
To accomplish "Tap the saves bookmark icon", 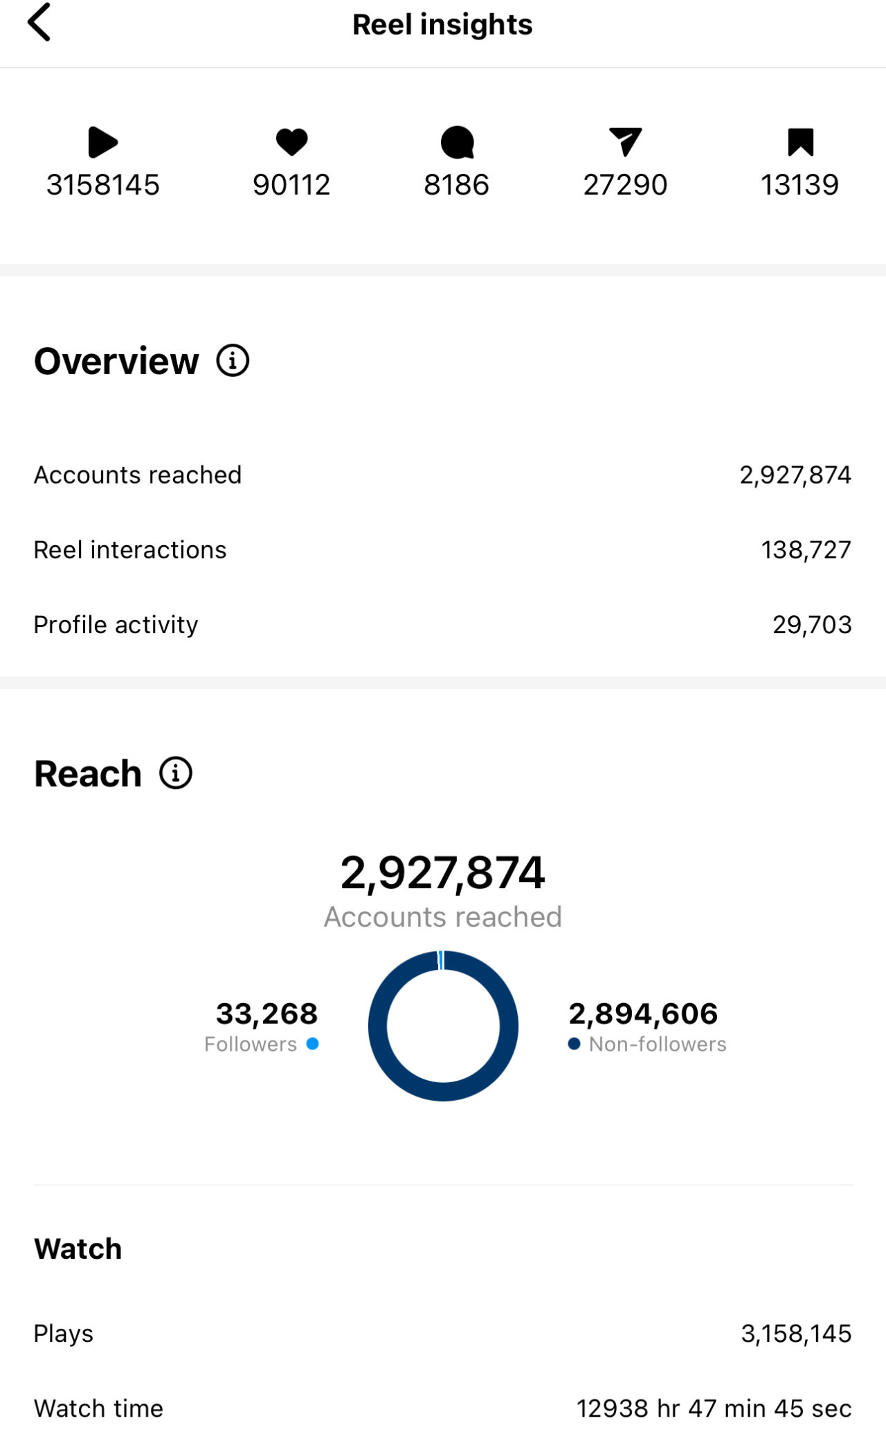I will pos(800,142).
